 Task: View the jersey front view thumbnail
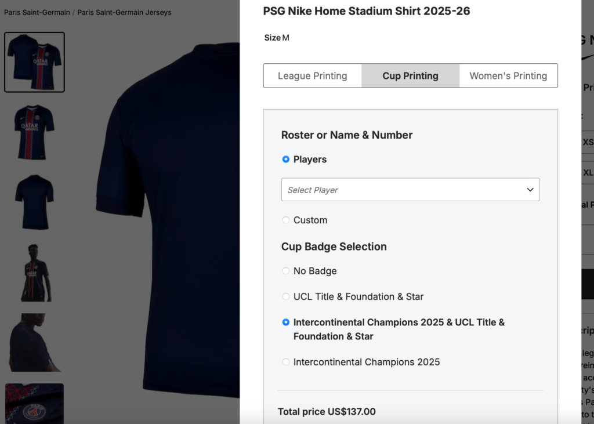click(x=34, y=132)
